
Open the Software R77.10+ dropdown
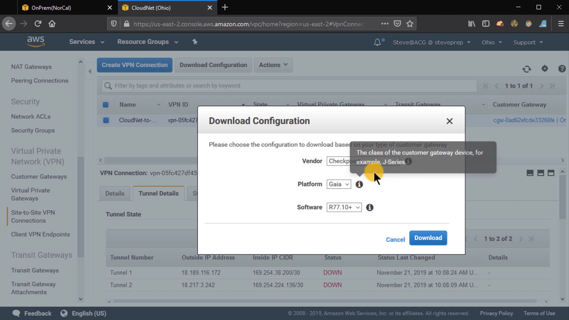pyautogui.click(x=344, y=207)
